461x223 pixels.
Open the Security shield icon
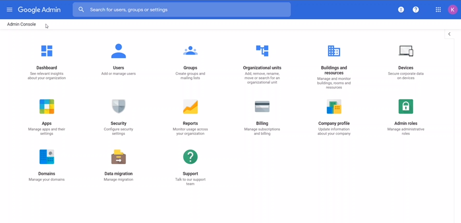click(119, 107)
